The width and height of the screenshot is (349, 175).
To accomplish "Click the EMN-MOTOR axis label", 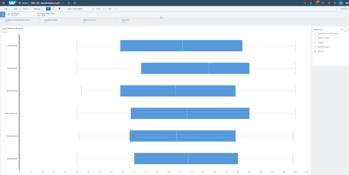I will coord(12,46).
